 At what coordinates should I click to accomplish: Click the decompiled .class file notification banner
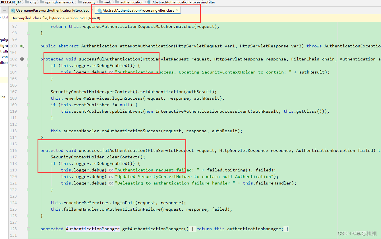[x=195, y=18]
